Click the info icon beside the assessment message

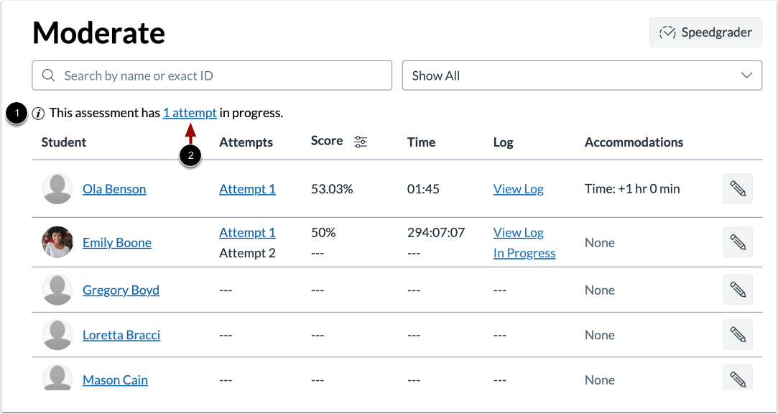point(37,113)
